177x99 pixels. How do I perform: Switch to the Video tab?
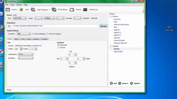23,39
